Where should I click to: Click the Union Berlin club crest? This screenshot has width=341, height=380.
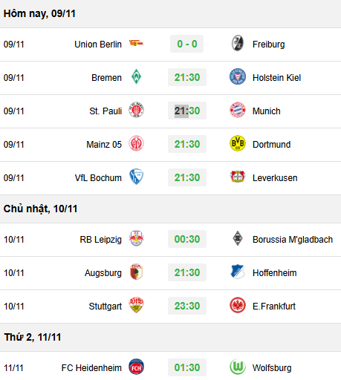pyautogui.click(x=136, y=44)
